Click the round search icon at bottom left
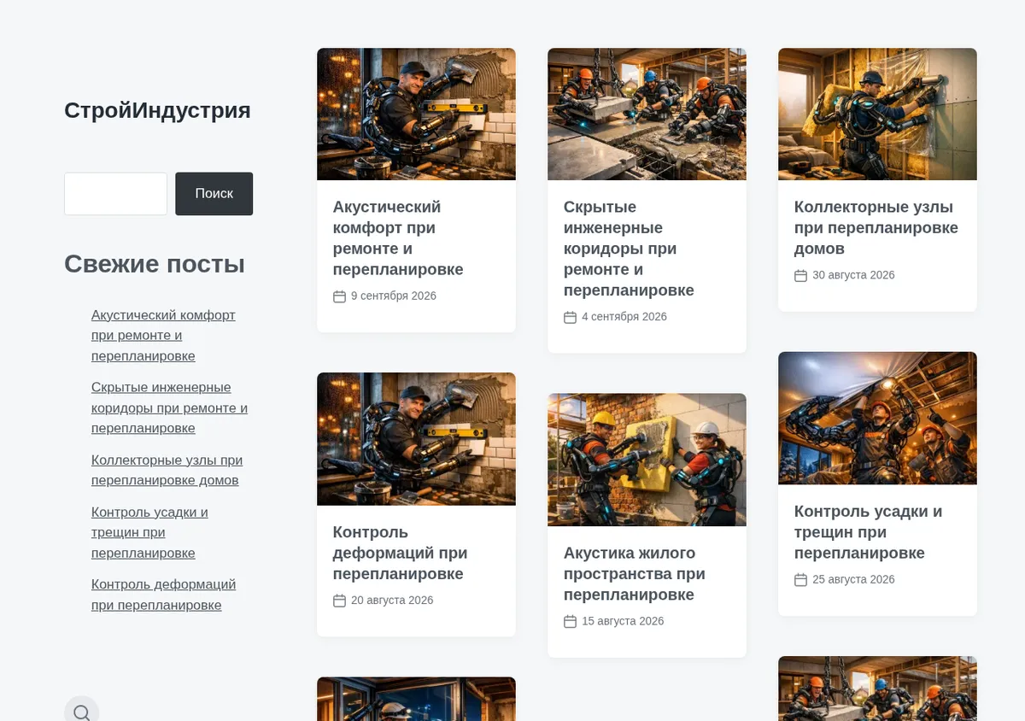 click(x=82, y=712)
